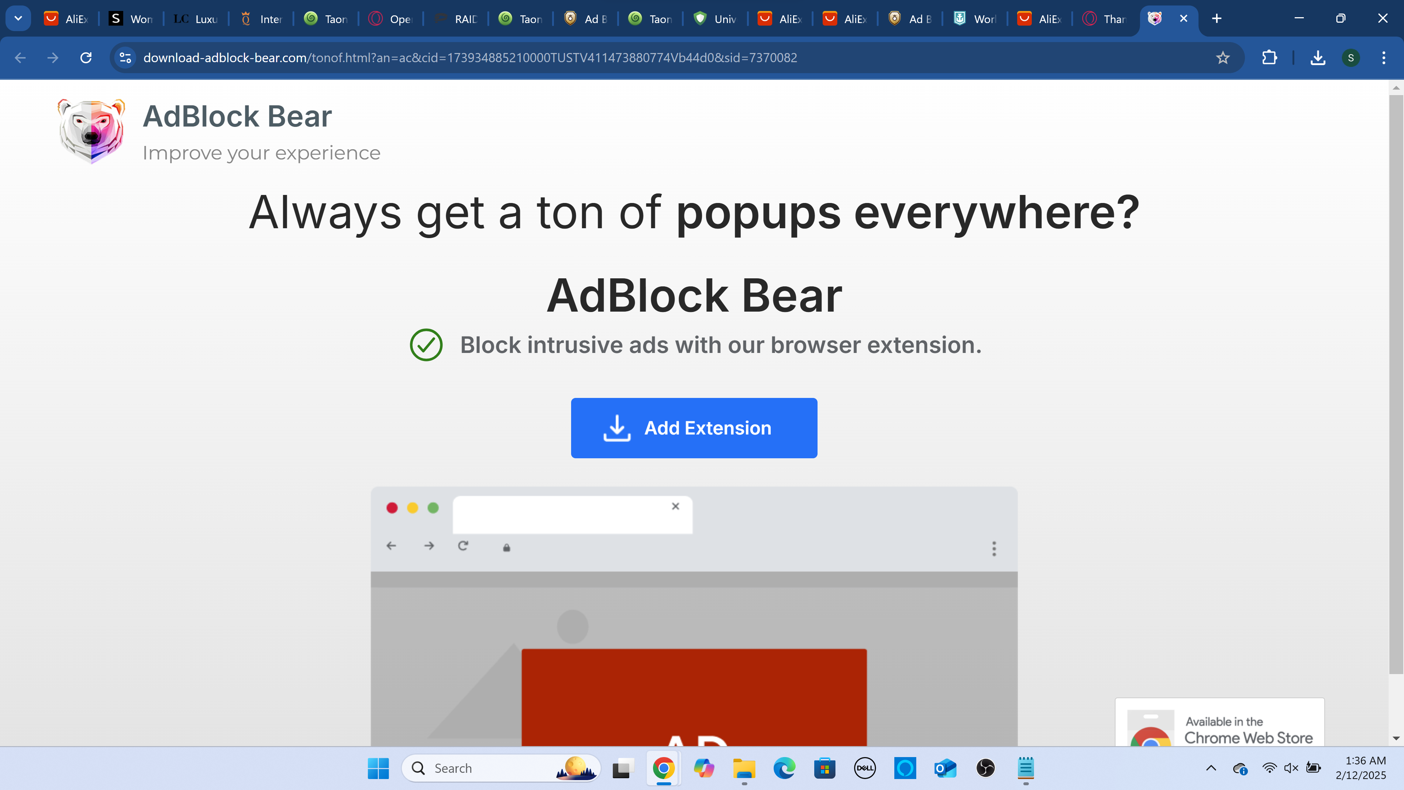Open Outlook from the taskbar
Screen dimensions: 1404x790
pos(946,768)
